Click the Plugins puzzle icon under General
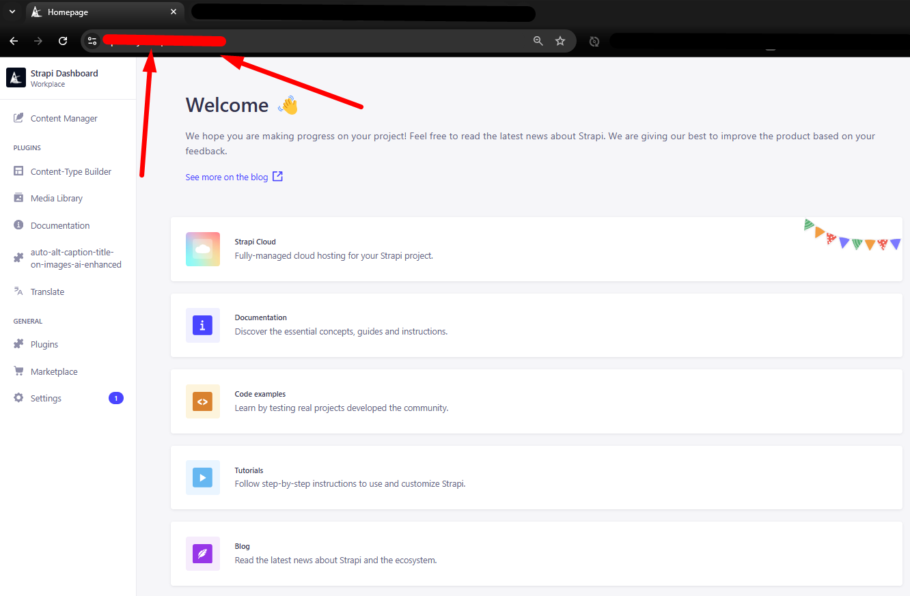 point(18,344)
